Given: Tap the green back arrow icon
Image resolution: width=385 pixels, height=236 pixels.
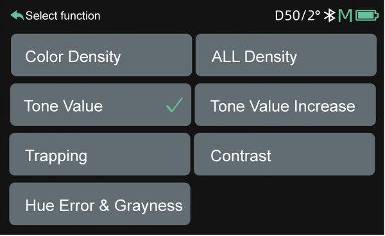Looking at the screenshot, I should pyautogui.click(x=17, y=15).
